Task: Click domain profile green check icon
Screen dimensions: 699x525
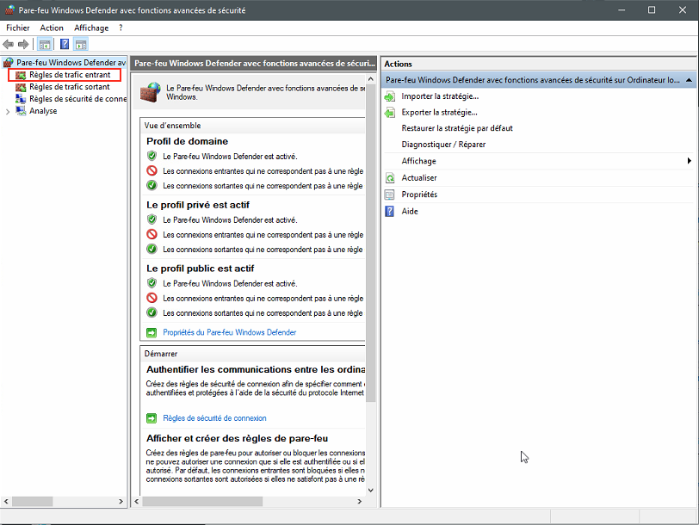Action: [152, 185]
